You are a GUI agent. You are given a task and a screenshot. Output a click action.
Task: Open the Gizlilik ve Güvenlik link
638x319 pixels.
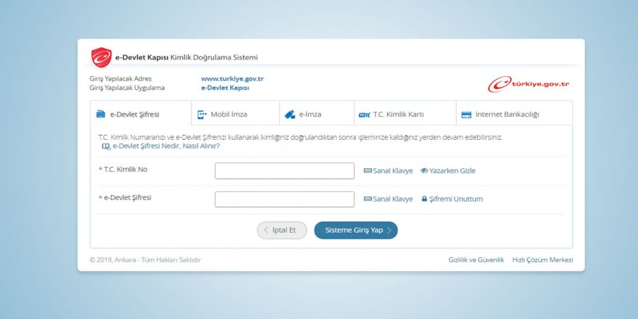click(x=476, y=260)
